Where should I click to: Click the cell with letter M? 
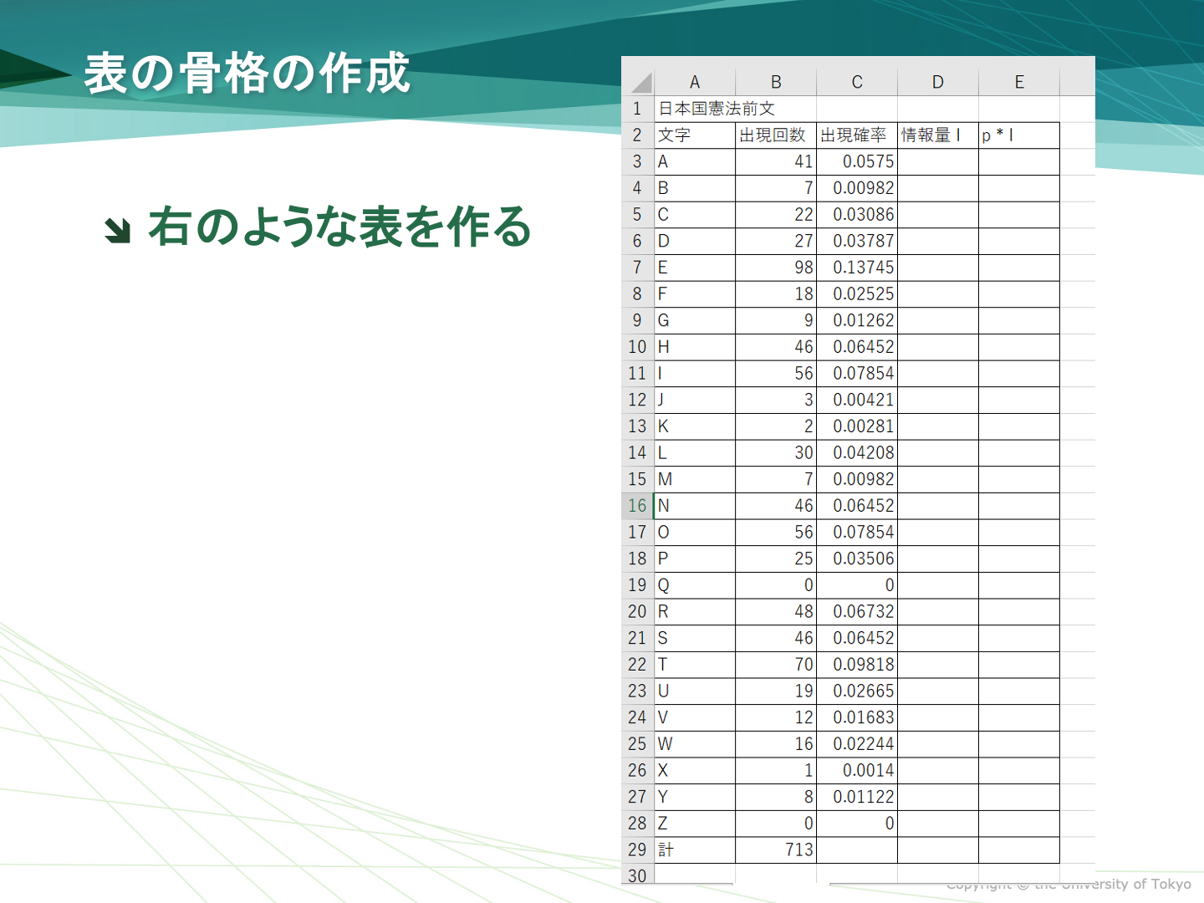(695, 479)
